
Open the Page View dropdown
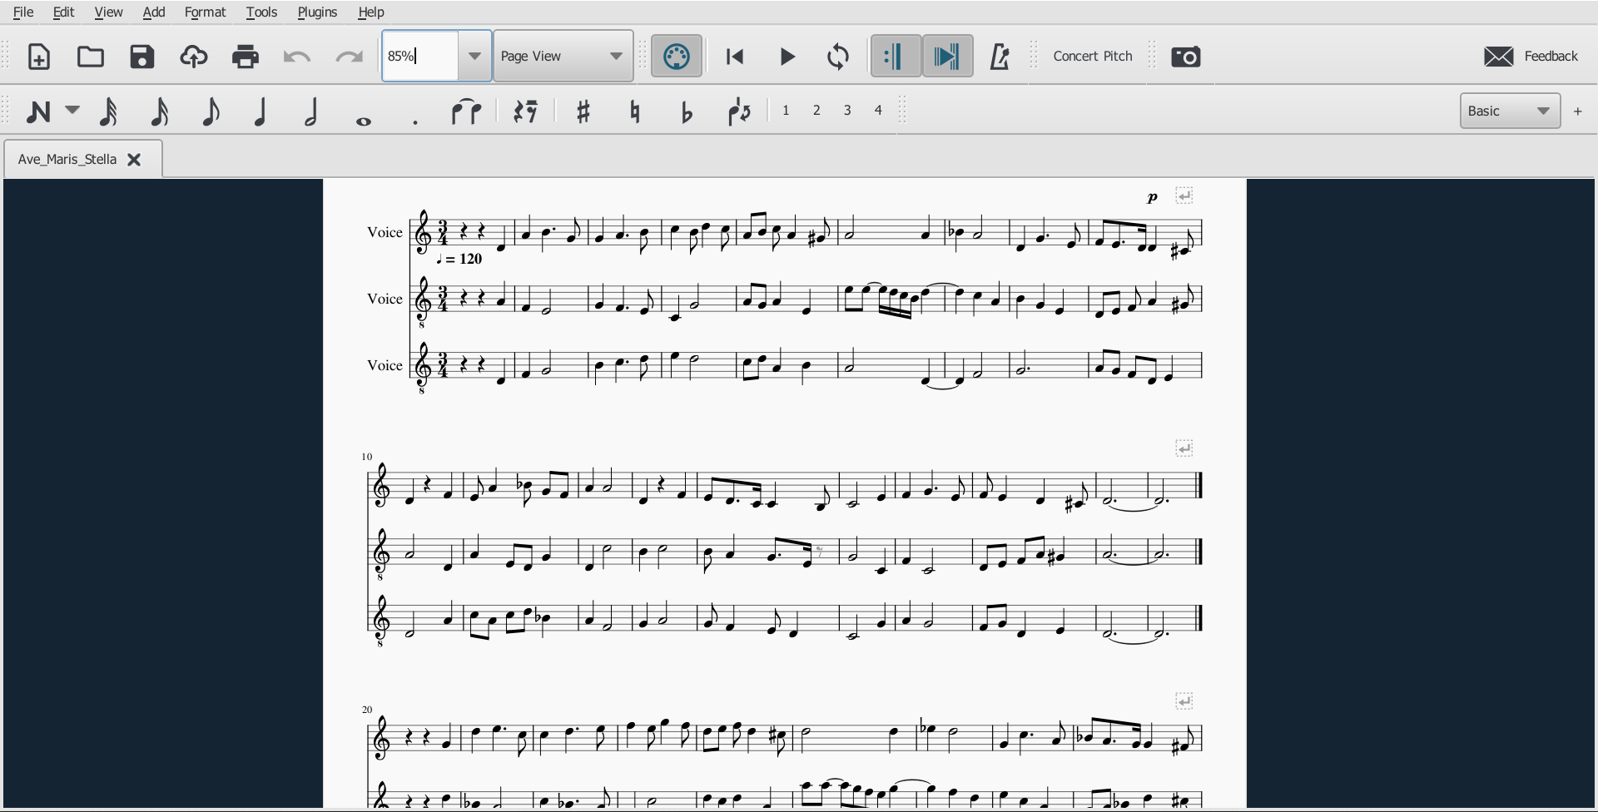563,56
